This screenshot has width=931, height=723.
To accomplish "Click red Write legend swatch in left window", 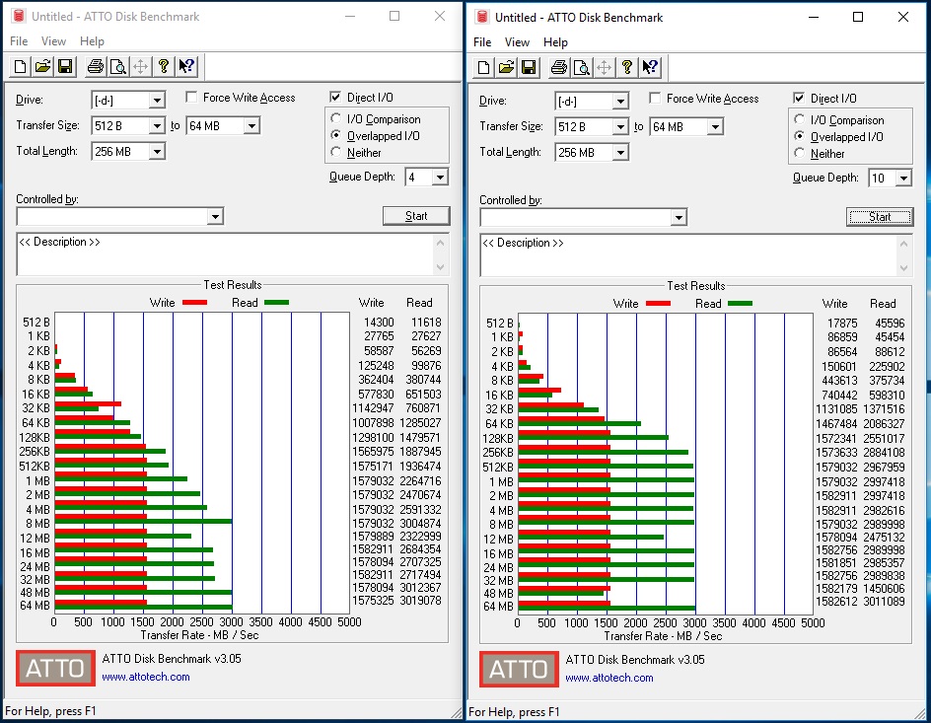I will tap(194, 302).
